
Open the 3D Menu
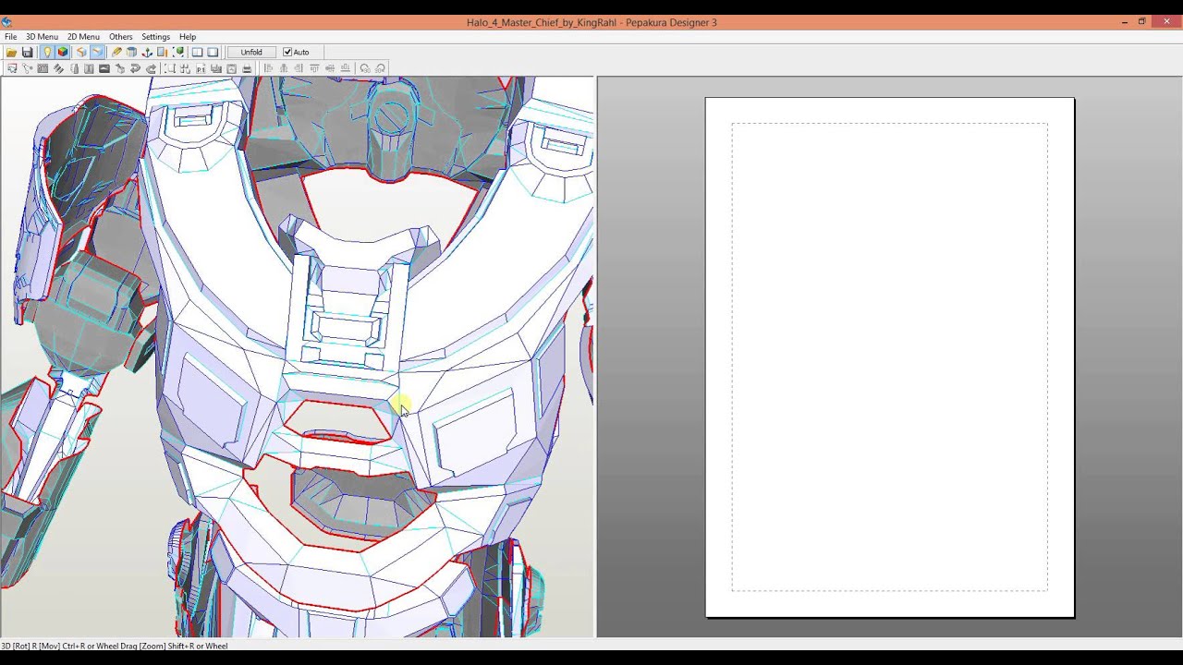pyautogui.click(x=42, y=37)
